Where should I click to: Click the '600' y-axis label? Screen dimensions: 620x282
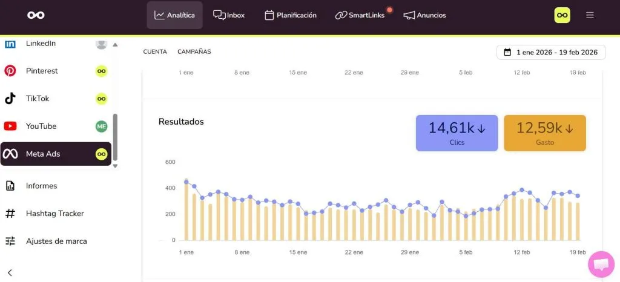point(170,162)
